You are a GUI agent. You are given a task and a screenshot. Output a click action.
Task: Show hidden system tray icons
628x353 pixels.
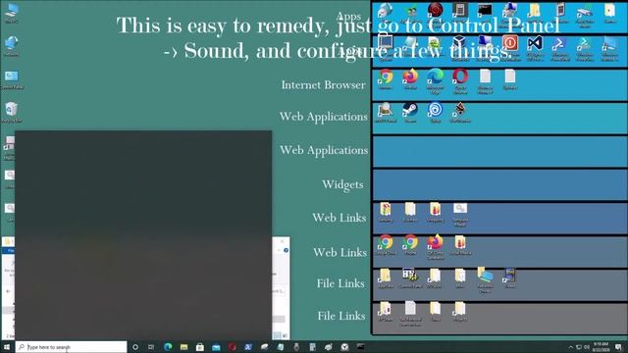coord(571,347)
